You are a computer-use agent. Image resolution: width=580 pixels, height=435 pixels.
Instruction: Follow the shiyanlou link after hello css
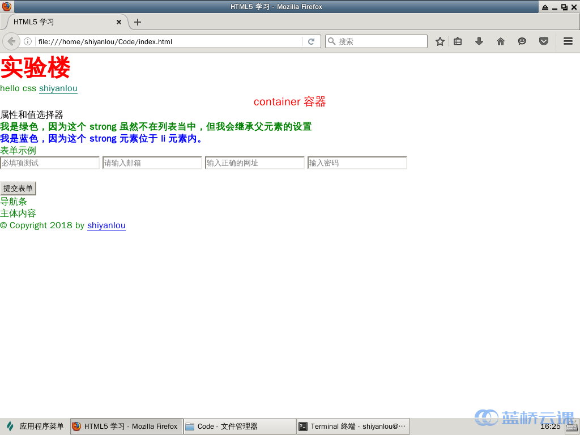point(58,88)
